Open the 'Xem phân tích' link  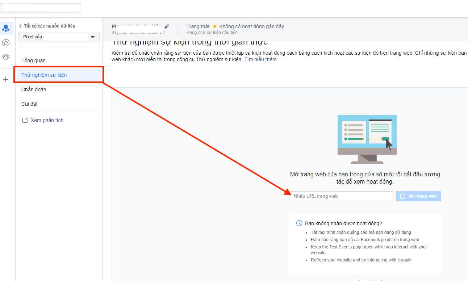click(47, 120)
